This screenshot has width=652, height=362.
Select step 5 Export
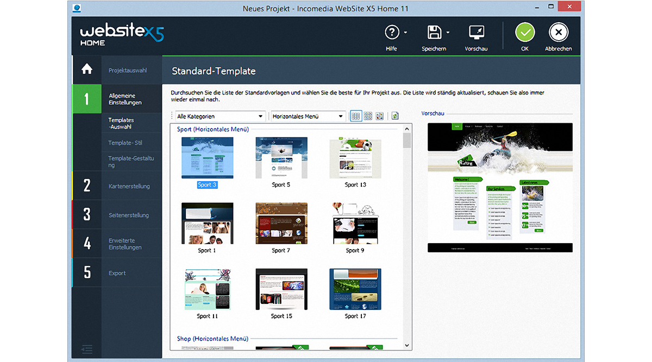pyautogui.click(x=117, y=273)
